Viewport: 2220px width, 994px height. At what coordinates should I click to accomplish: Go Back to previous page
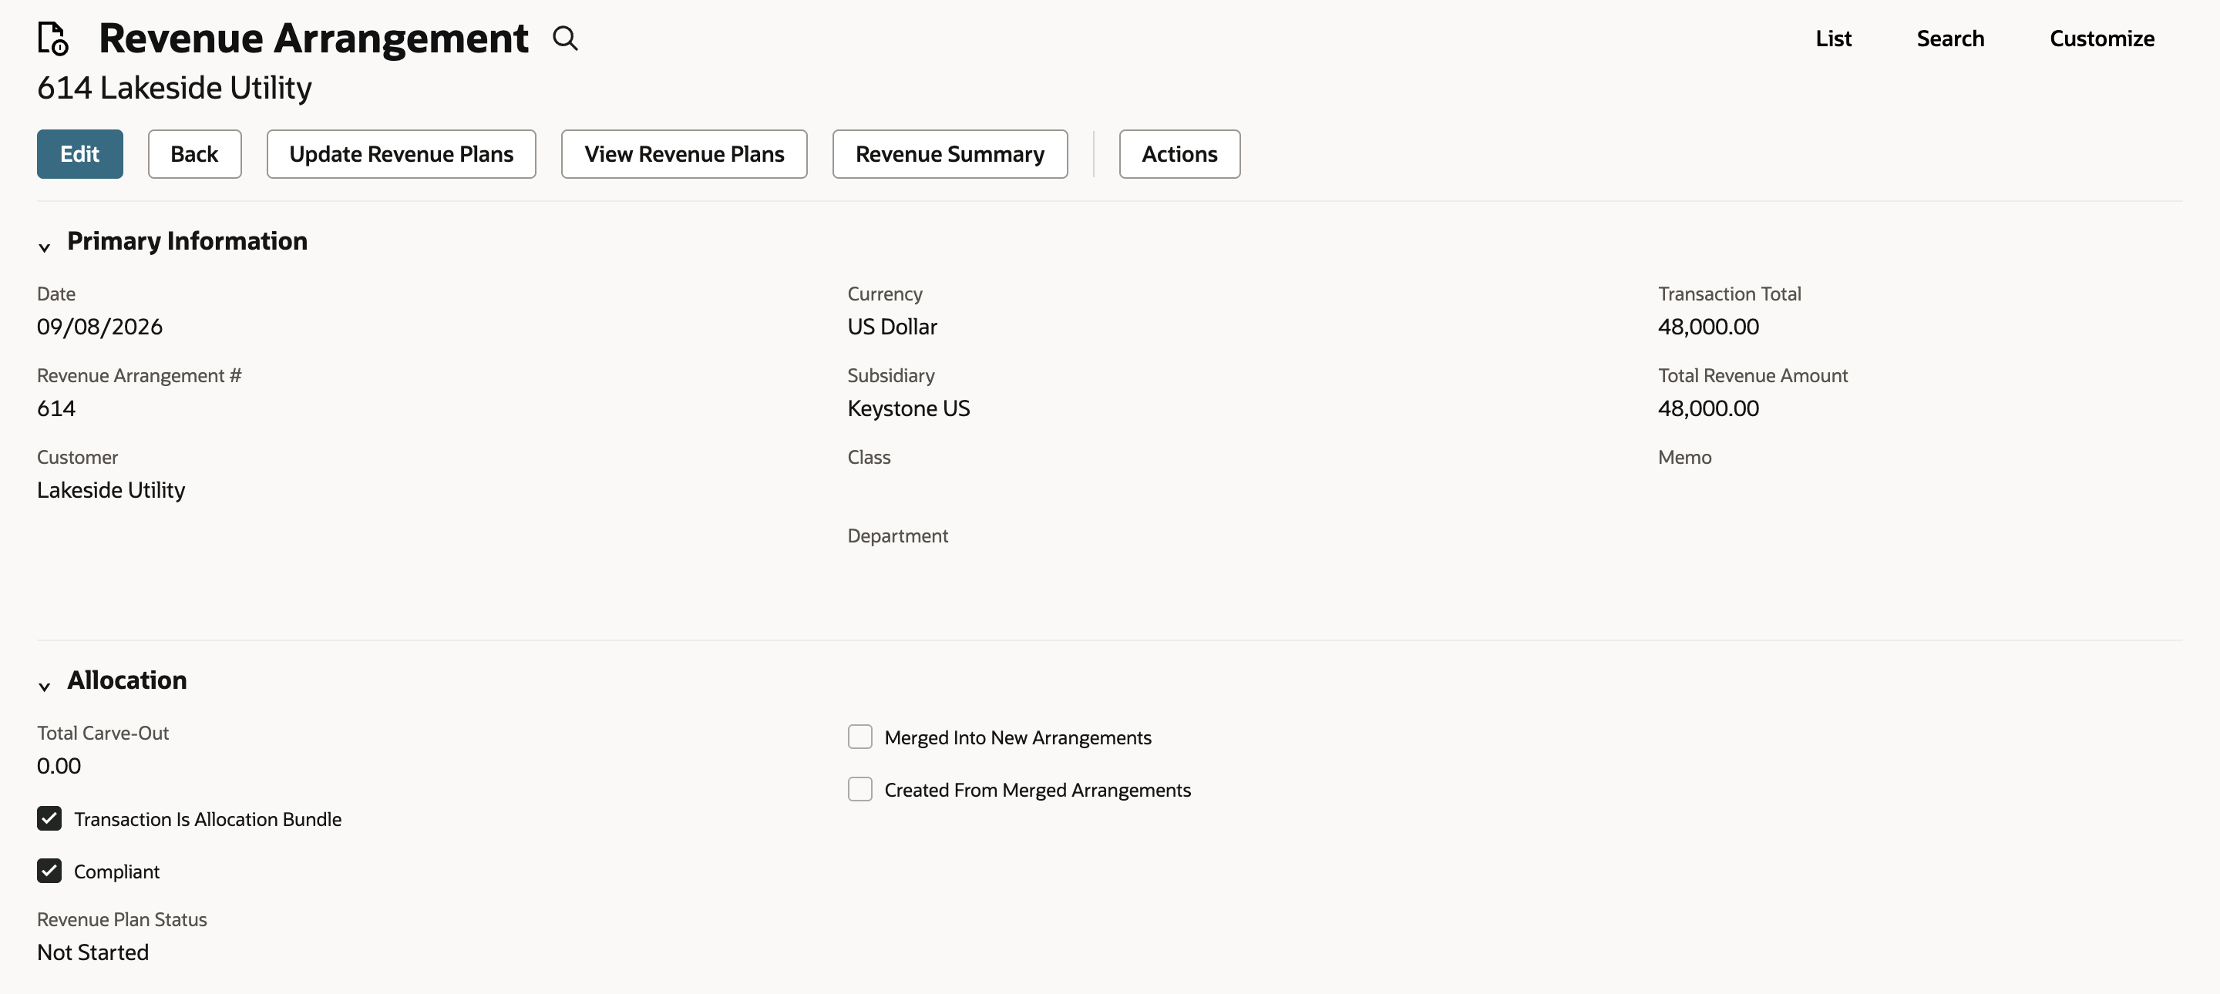coord(195,154)
